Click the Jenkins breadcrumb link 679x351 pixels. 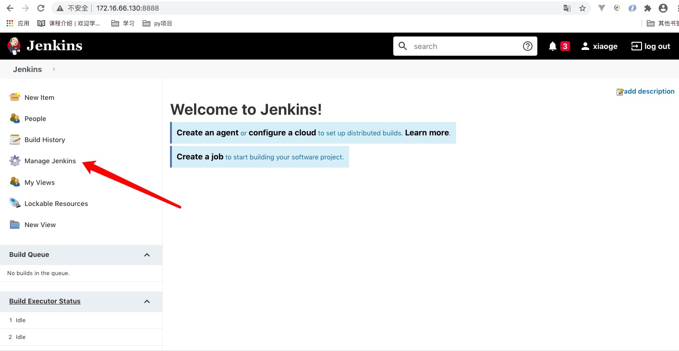[27, 69]
